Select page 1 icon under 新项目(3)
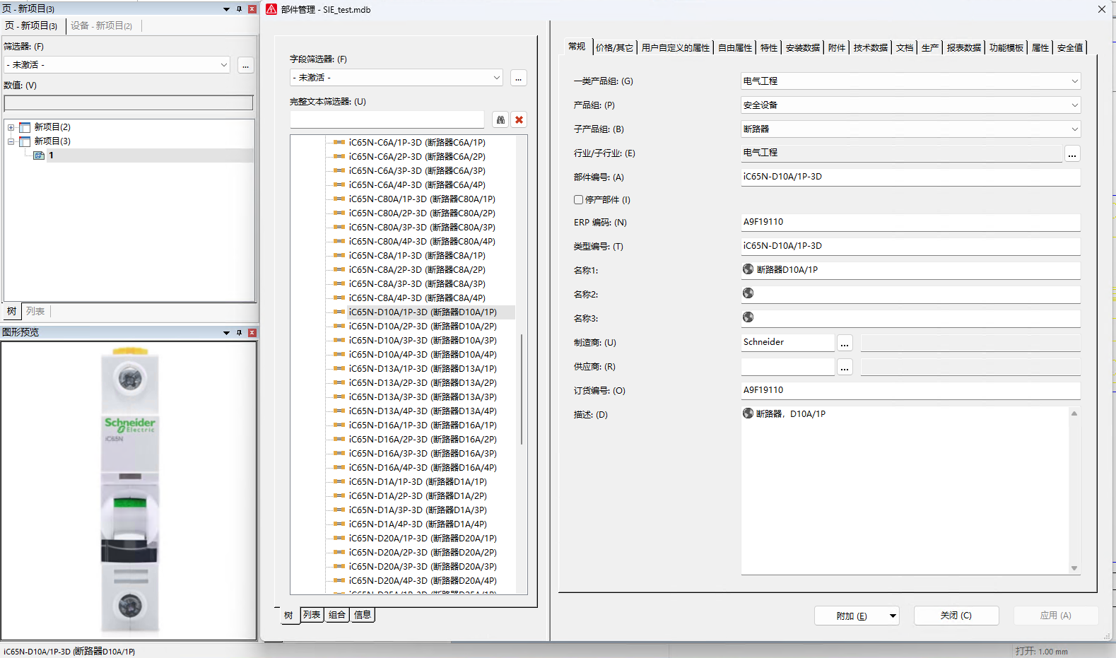Viewport: 1116px width, 658px height. click(39, 155)
